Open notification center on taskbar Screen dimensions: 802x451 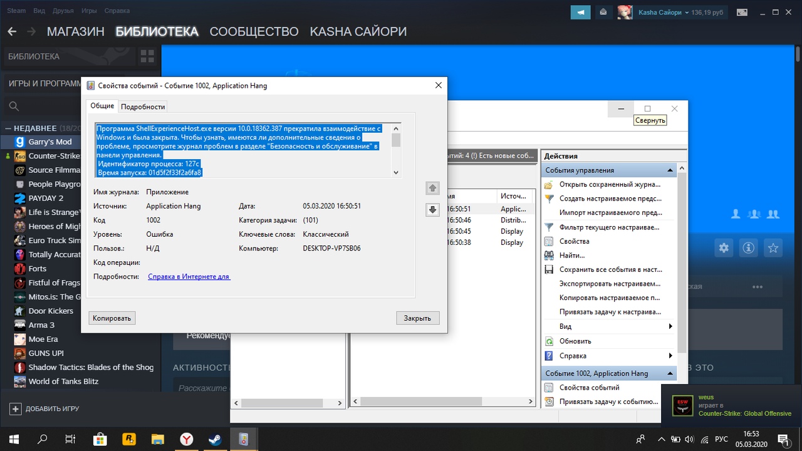click(x=783, y=439)
